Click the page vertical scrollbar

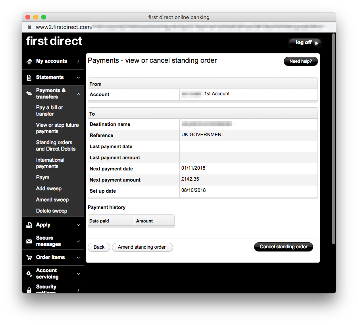coord(333,139)
